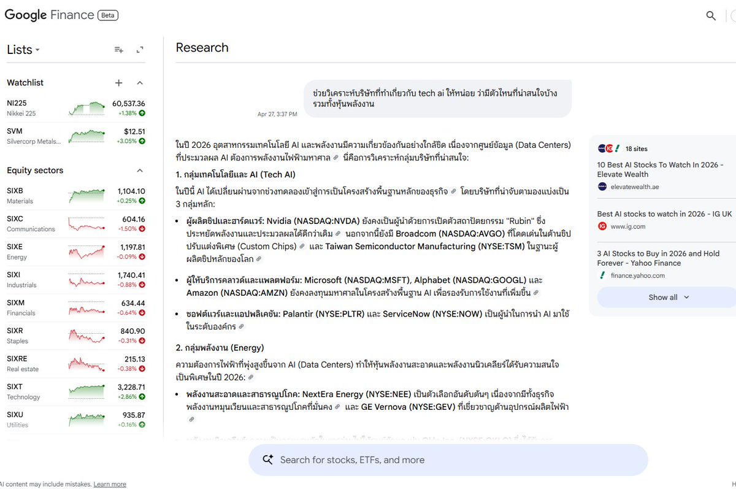
Task: Click citation link icon before GE Vernova
Action: 338,407
